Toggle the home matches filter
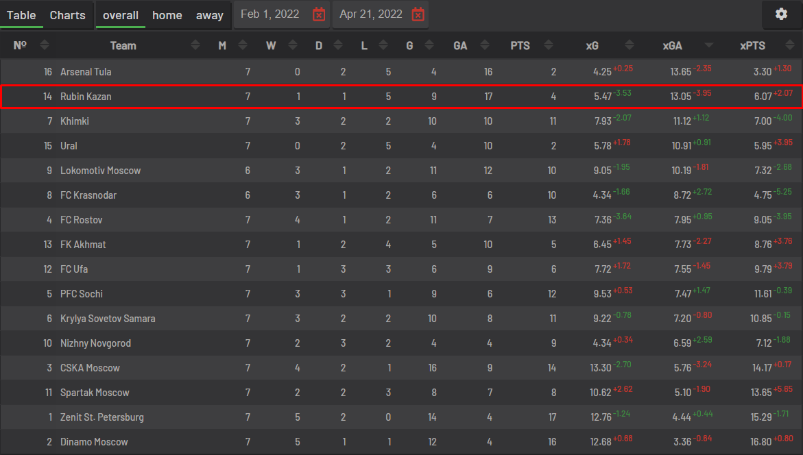The image size is (803, 455). [167, 15]
